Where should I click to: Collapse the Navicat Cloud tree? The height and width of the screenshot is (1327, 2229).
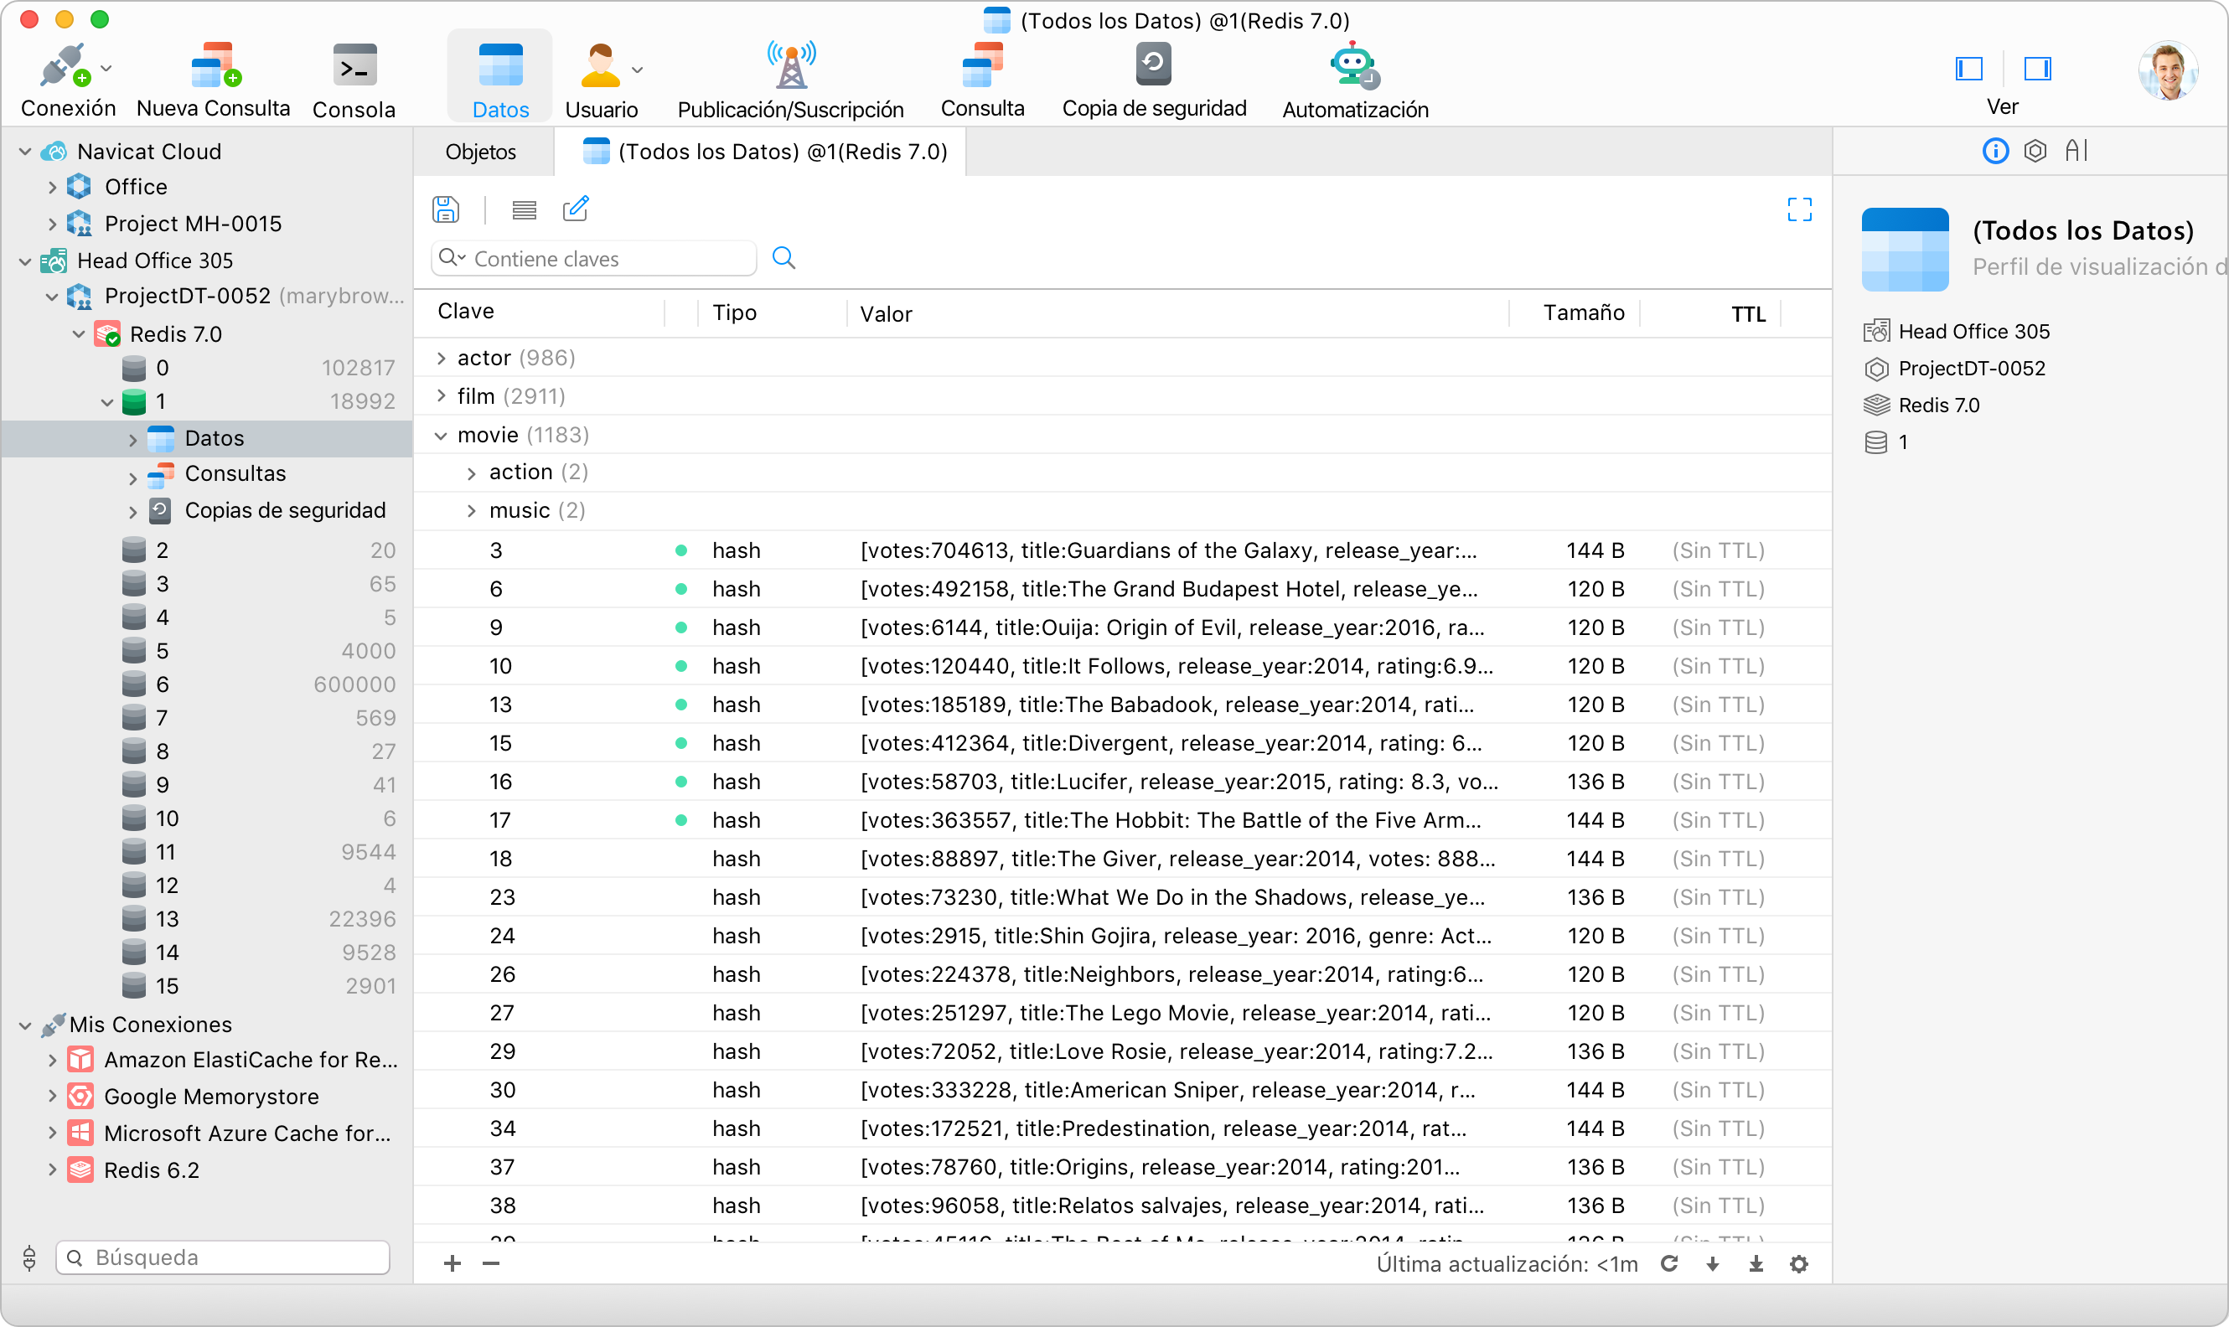click(x=25, y=151)
